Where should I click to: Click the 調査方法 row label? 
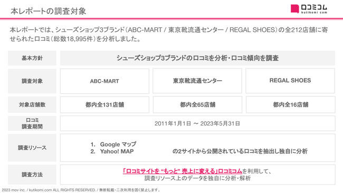coord(32,175)
